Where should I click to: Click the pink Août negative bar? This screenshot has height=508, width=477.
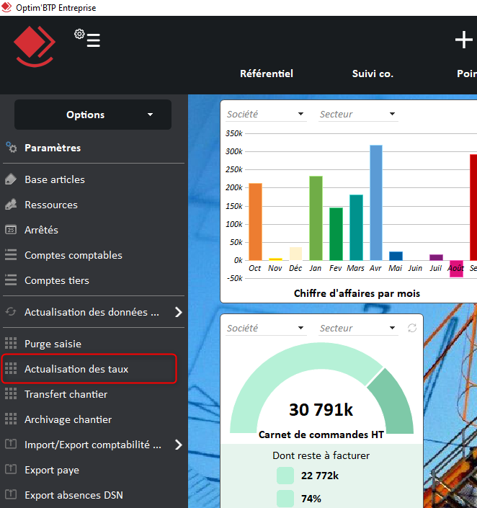[456, 269]
